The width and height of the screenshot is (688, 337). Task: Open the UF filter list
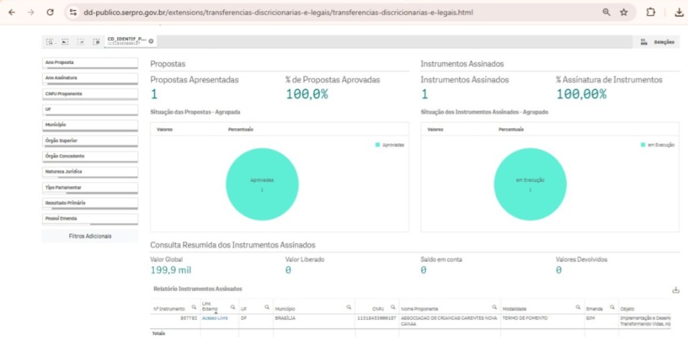click(90, 109)
